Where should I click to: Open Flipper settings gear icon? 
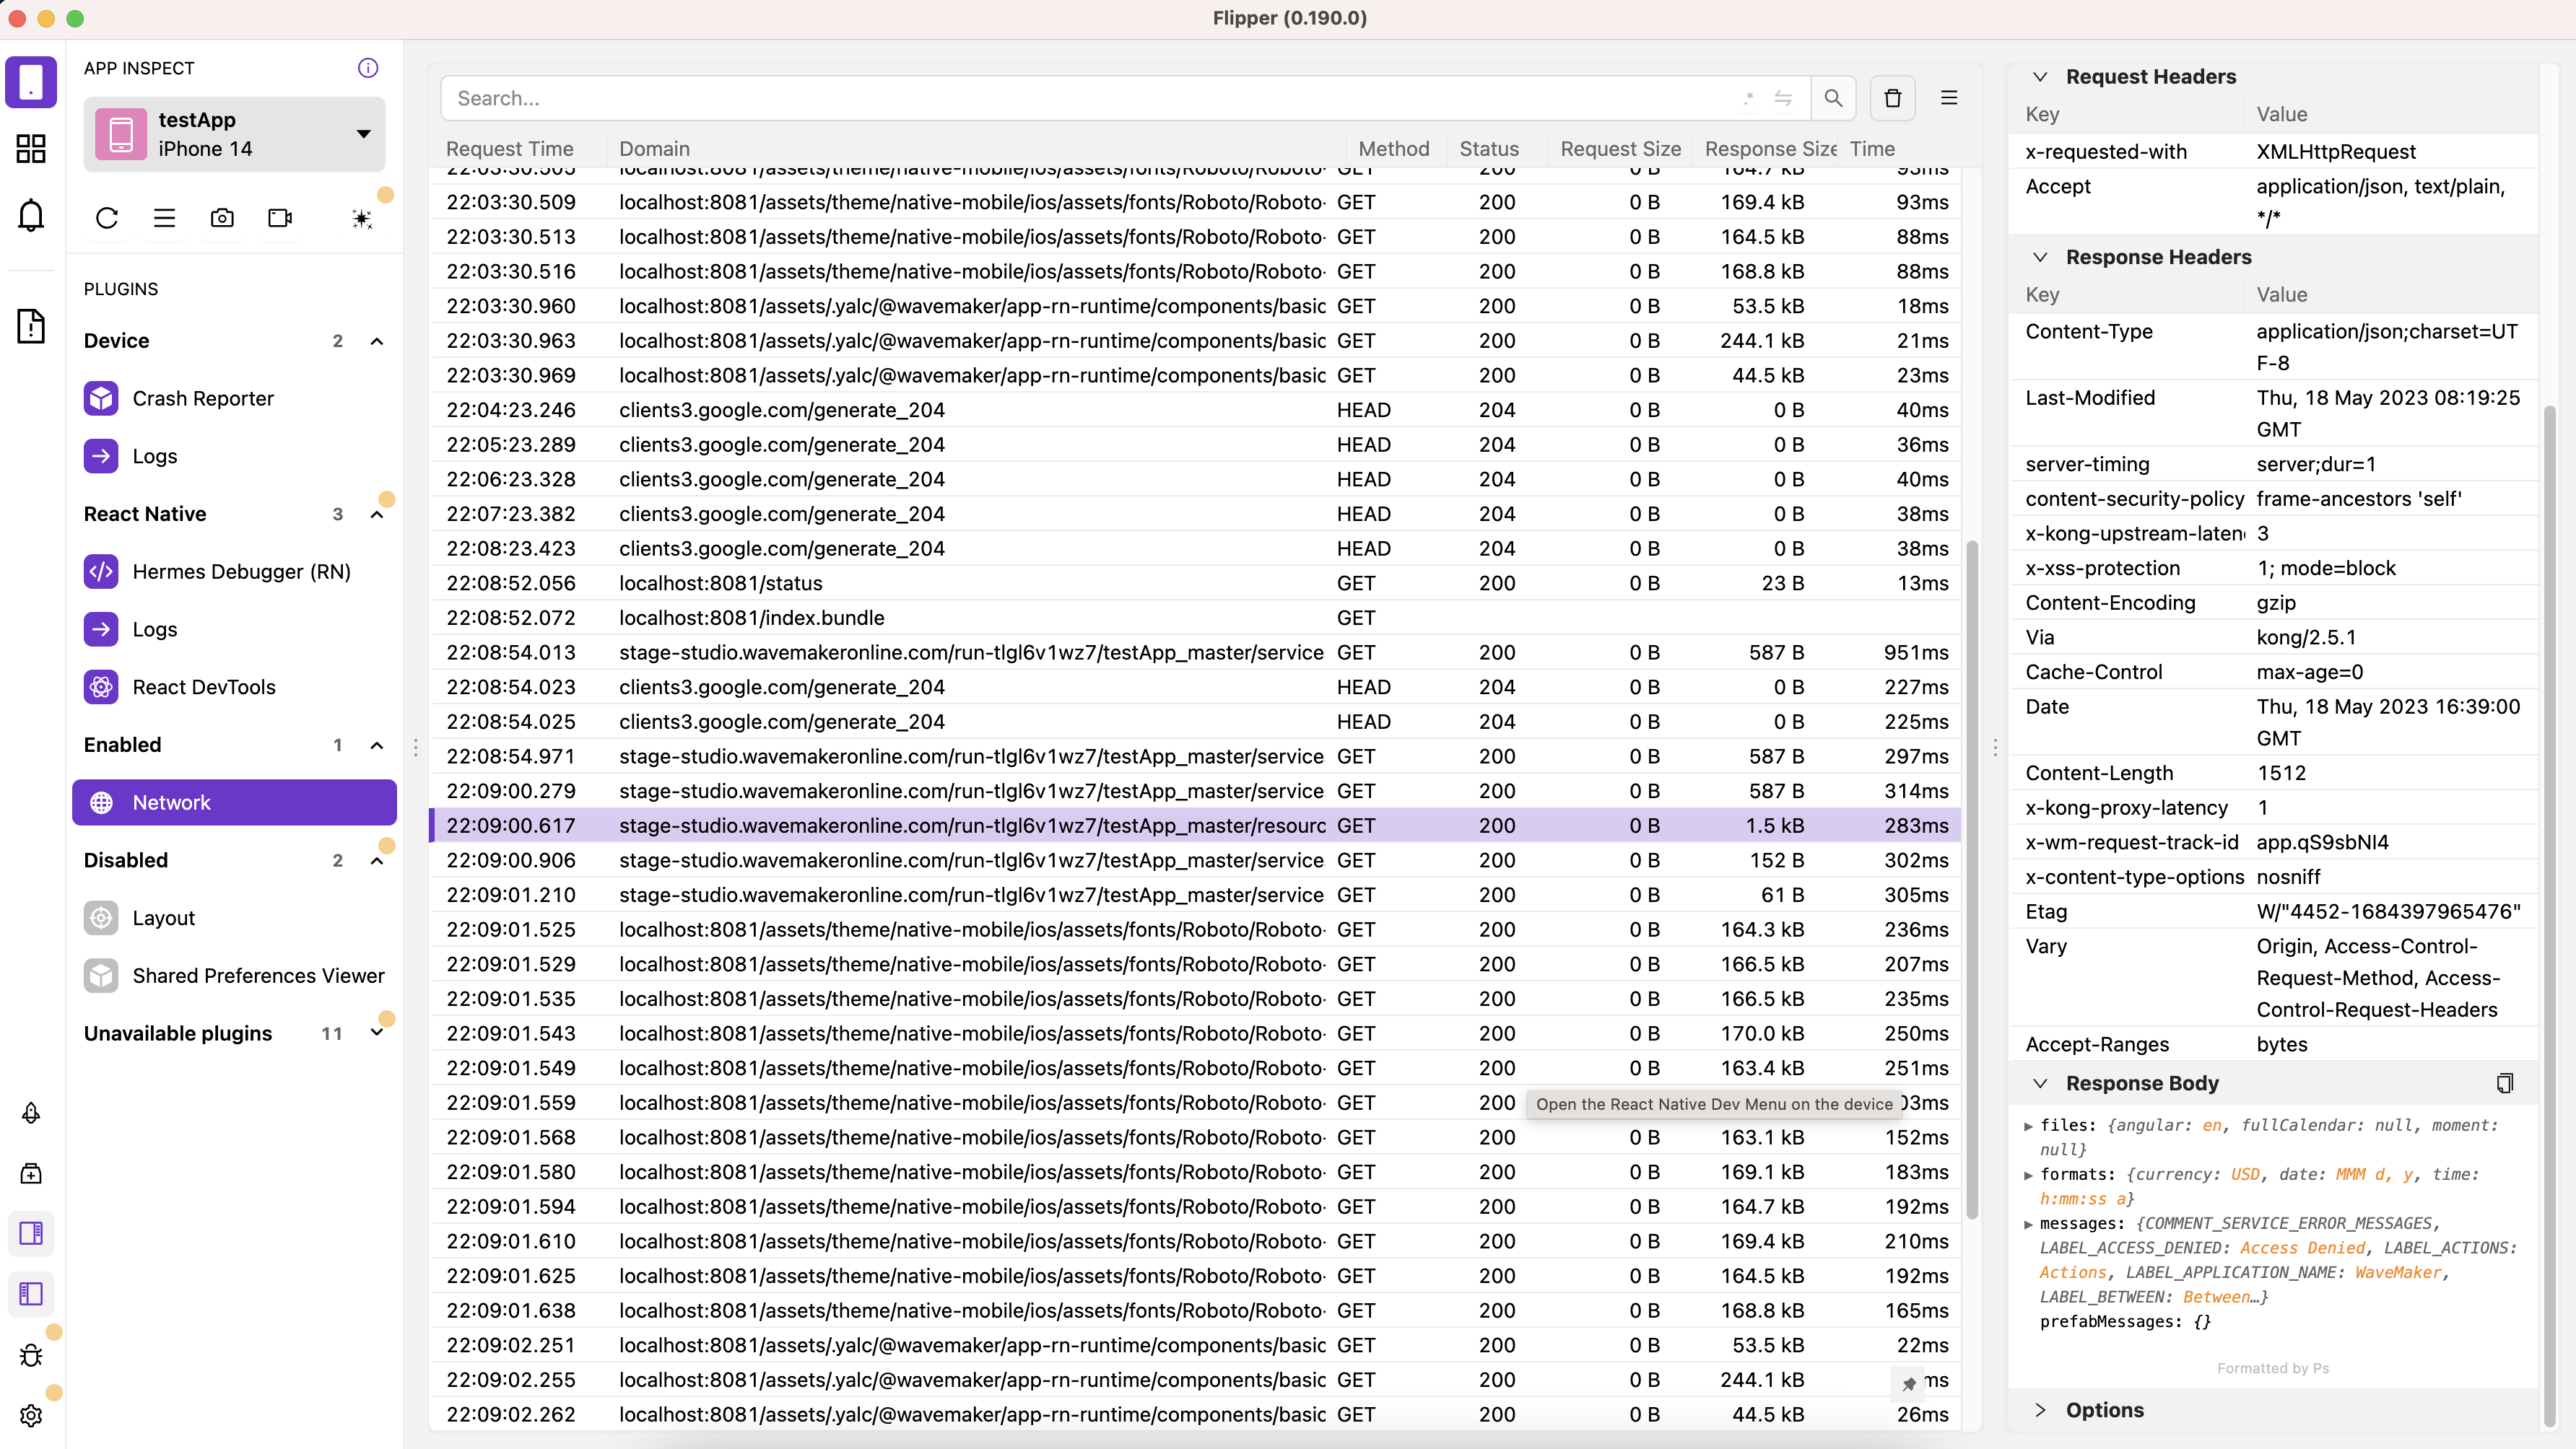click(31, 1415)
